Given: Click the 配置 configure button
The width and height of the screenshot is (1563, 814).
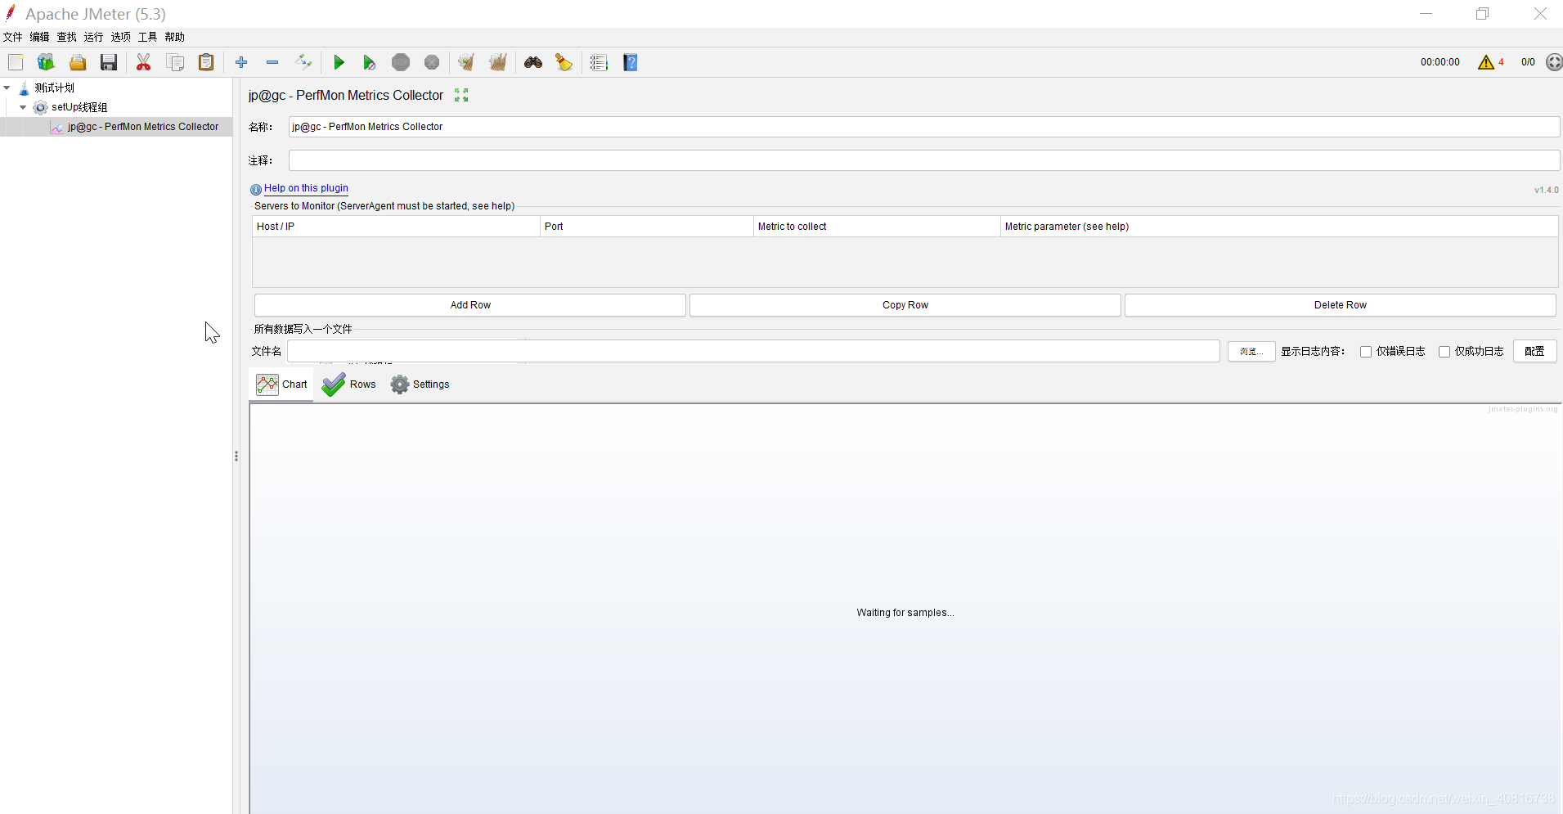Looking at the screenshot, I should [1535, 352].
